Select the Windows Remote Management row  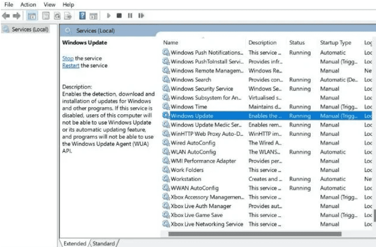click(267, 71)
